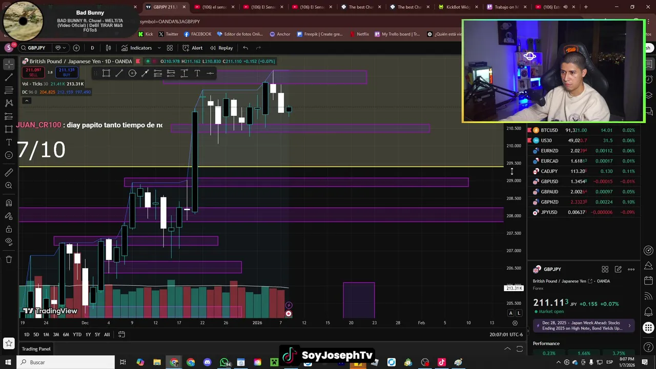Open Windows taskbar search box
Screen dimensions: 656x369
67,362
